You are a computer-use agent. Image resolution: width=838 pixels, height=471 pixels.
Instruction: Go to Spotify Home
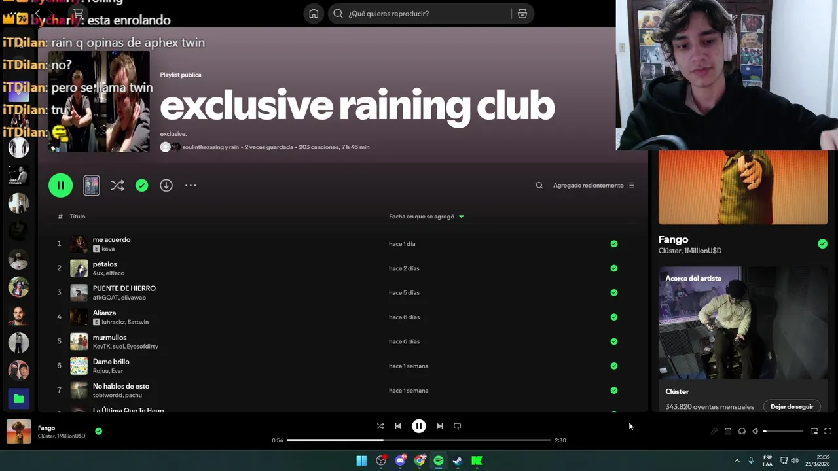pyautogui.click(x=314, y=14)
